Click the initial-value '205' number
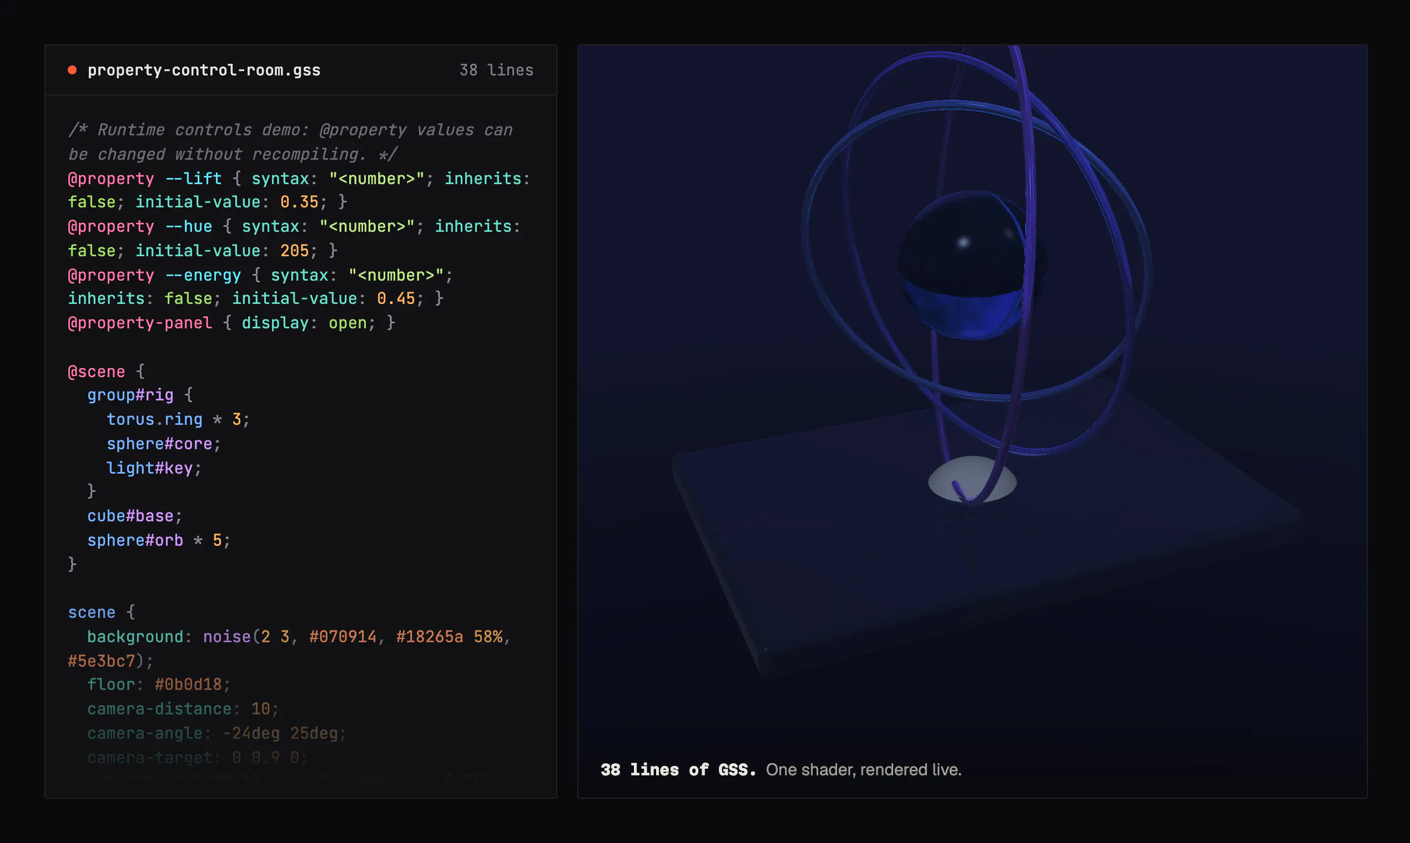The image size is (1410, 843). pyautogui.click(x=294, y=251)
